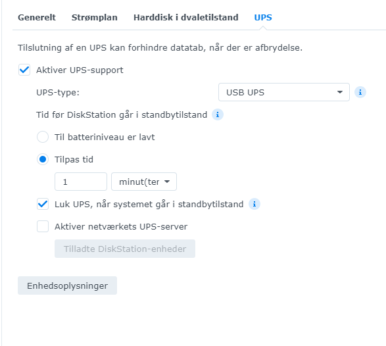Expand the minut(ter) unit dropdown
The image size is (386, 346).
(x=144, y=182)
